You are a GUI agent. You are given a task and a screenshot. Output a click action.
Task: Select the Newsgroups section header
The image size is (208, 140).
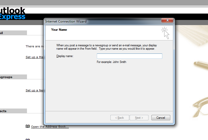pos(13,77)
